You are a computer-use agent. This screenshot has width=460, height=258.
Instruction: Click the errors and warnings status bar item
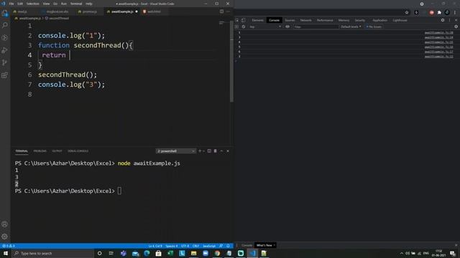click(x=8, y=246)
